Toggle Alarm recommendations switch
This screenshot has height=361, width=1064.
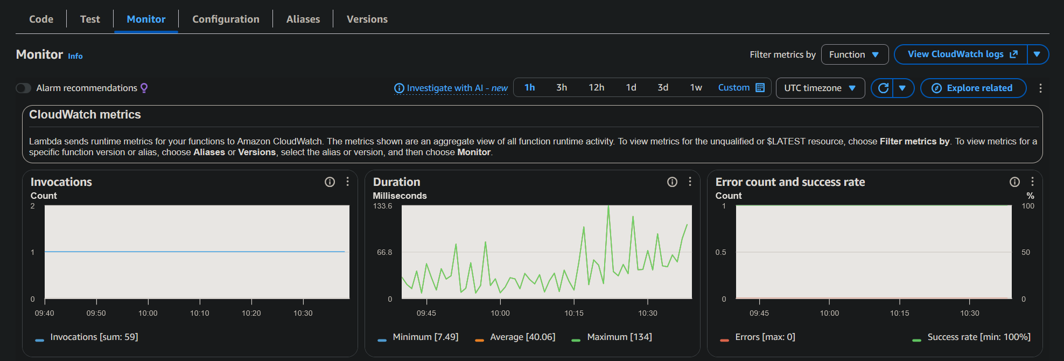coord(23,88)
